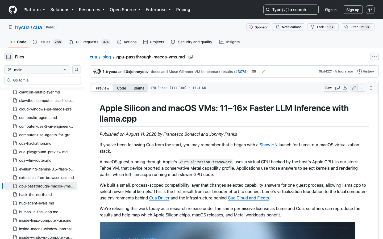The width and height of the screenshot is (383, 239).
Task: Open the f-trycua author link
Action: click(110, 71)
